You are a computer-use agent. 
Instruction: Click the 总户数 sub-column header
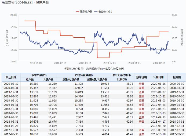(30, 79)
